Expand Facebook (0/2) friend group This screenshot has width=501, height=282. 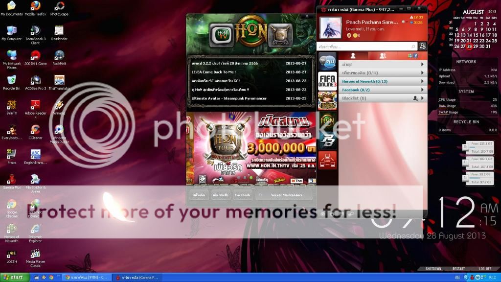click(383, 90)
